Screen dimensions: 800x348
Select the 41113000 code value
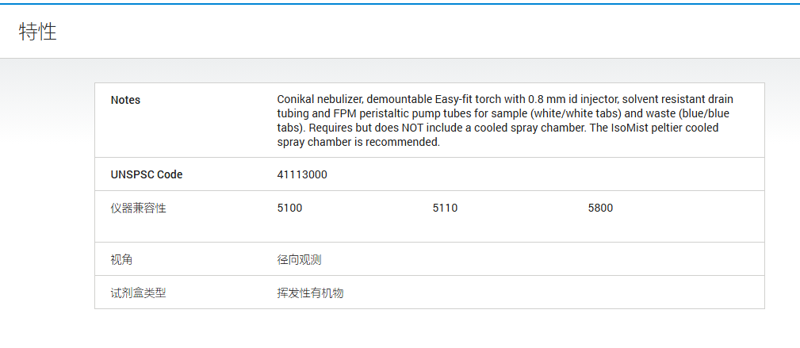pyautogui.click(x=302, y=174)
